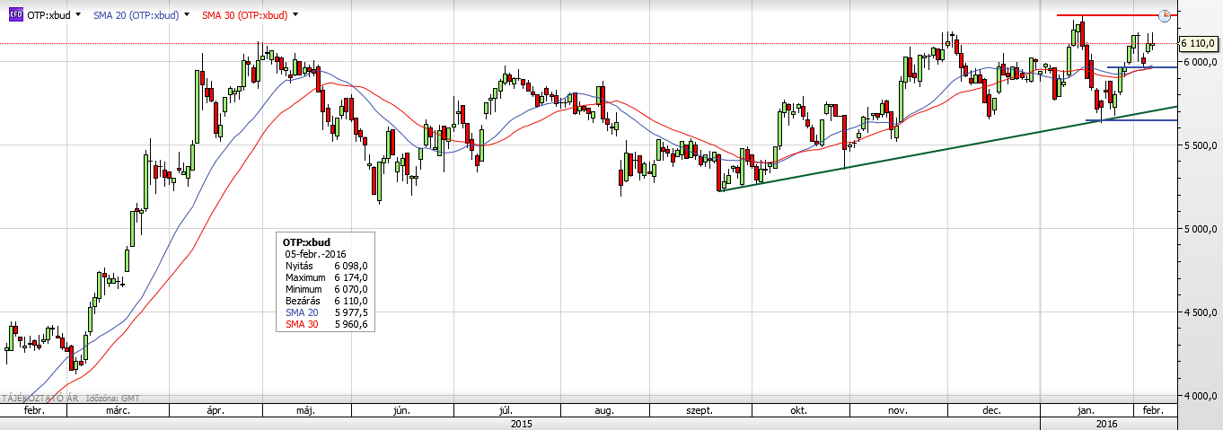Image resolution: width=1223 pixels, height=430 pixels.
Task: Click the blue SMA 20 (OTP:xbud) label
Action: click(135, 15)
